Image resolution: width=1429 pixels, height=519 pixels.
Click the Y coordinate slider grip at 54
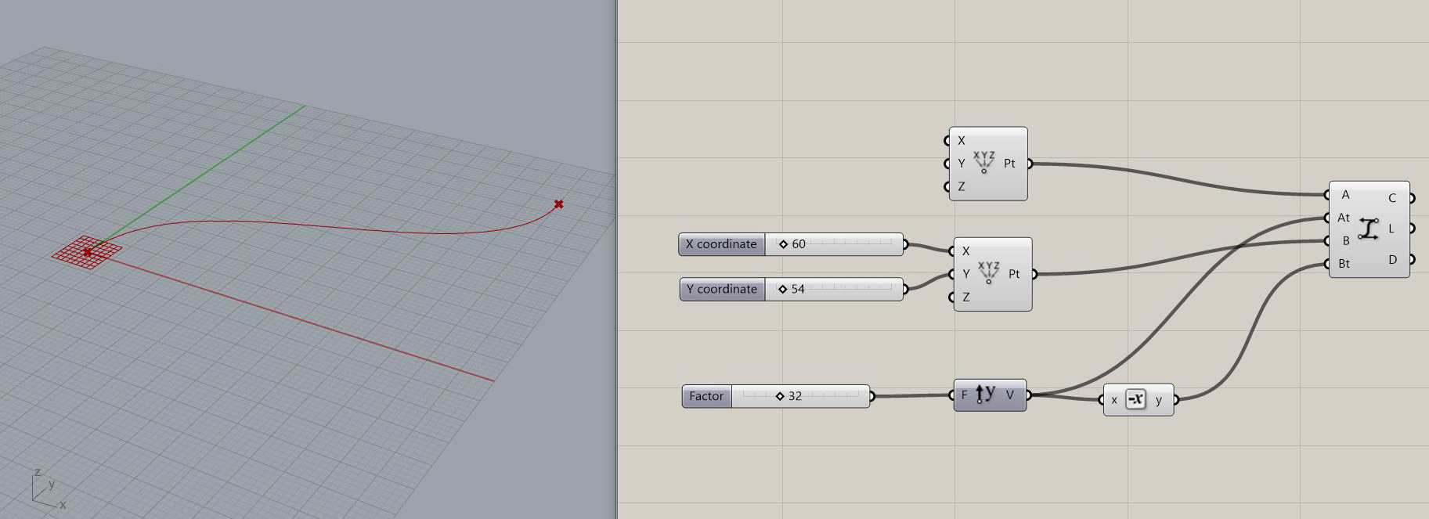coord(782,289)
